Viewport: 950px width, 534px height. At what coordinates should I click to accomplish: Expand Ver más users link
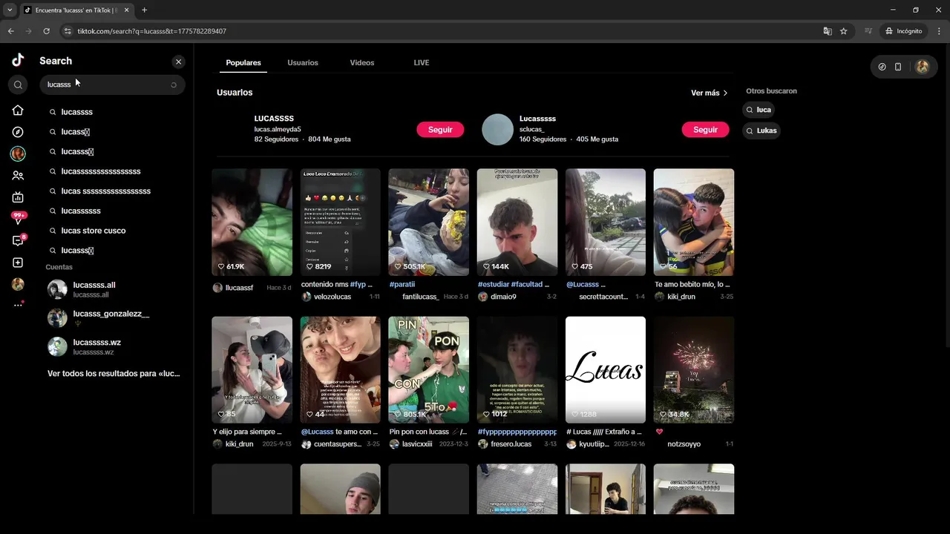(710, 93)
